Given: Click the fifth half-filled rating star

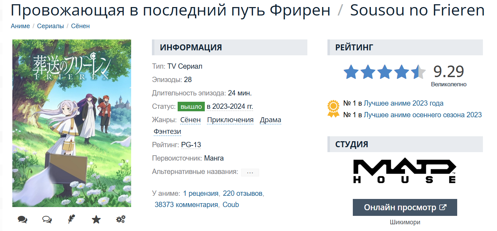Looking at the screenshot, I should click(x=418, y=72).
